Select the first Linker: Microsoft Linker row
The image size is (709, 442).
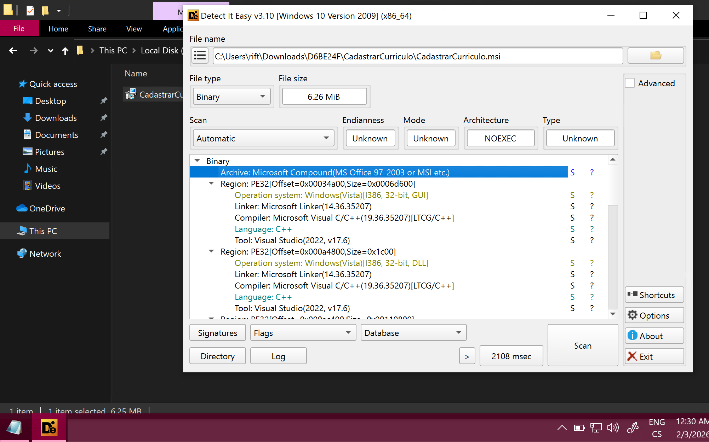click(x=303, y=206)
